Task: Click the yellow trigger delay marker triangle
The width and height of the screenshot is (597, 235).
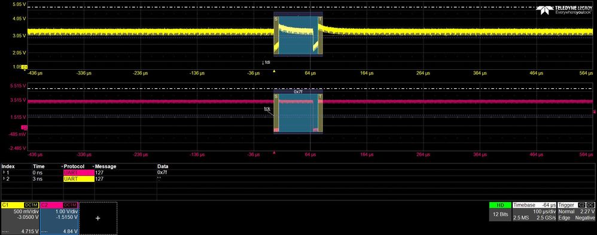Action: click(274, 71)
